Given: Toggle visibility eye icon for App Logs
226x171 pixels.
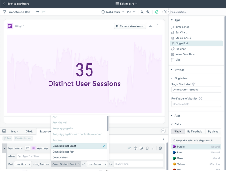Looking at the screenshot, I should (130, 148).
